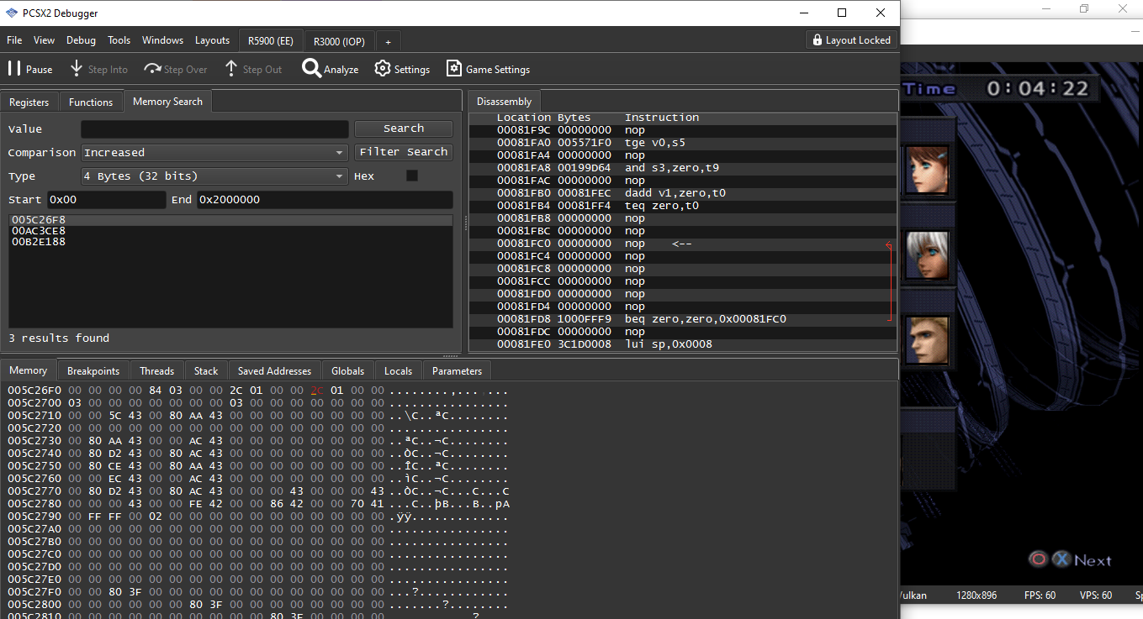Switch to the R3000 (IOP) tab
Image resolution: width=1143 pixels, height=619 pixels.
click(339, 41)
